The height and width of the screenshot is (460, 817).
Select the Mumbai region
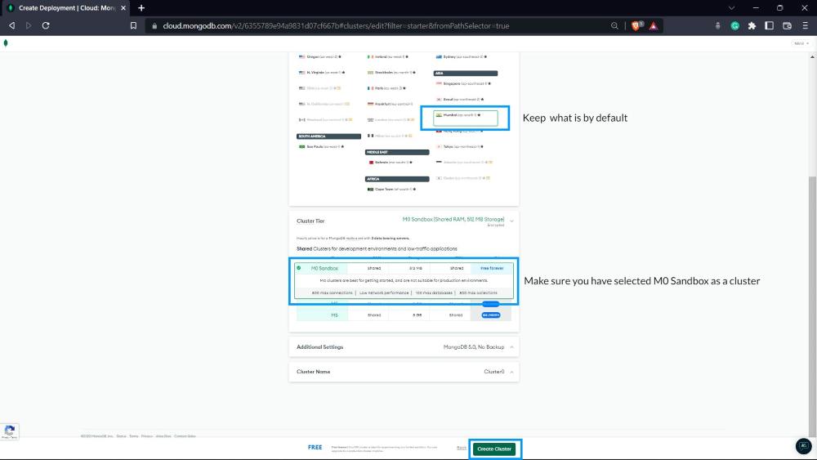[466, 118]
